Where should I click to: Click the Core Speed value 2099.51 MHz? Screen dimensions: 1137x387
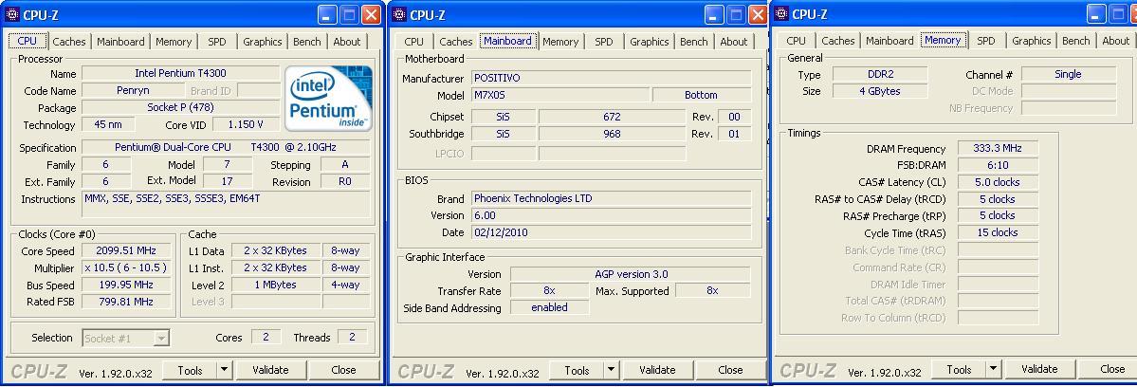tap(125, 250)
